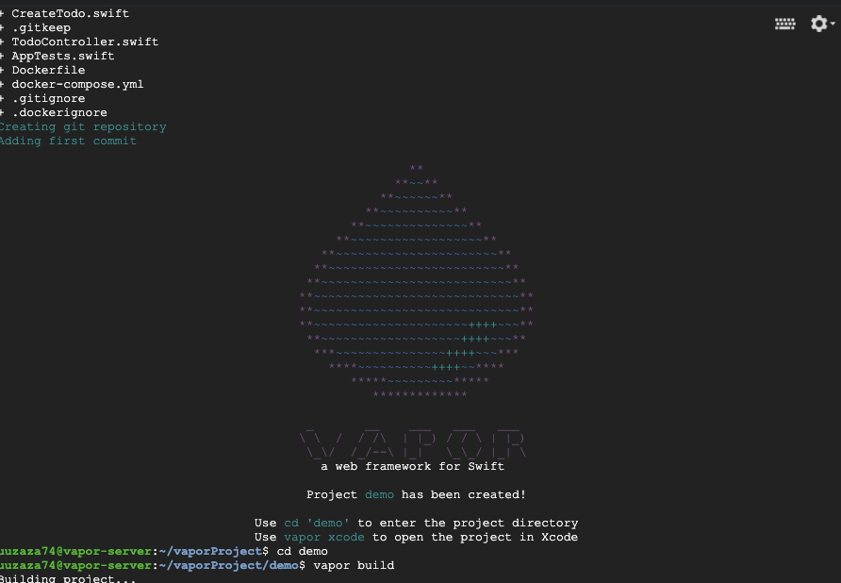Open the on-screen keyboard icon
The image size is (841, 583).
pos(784,24)
